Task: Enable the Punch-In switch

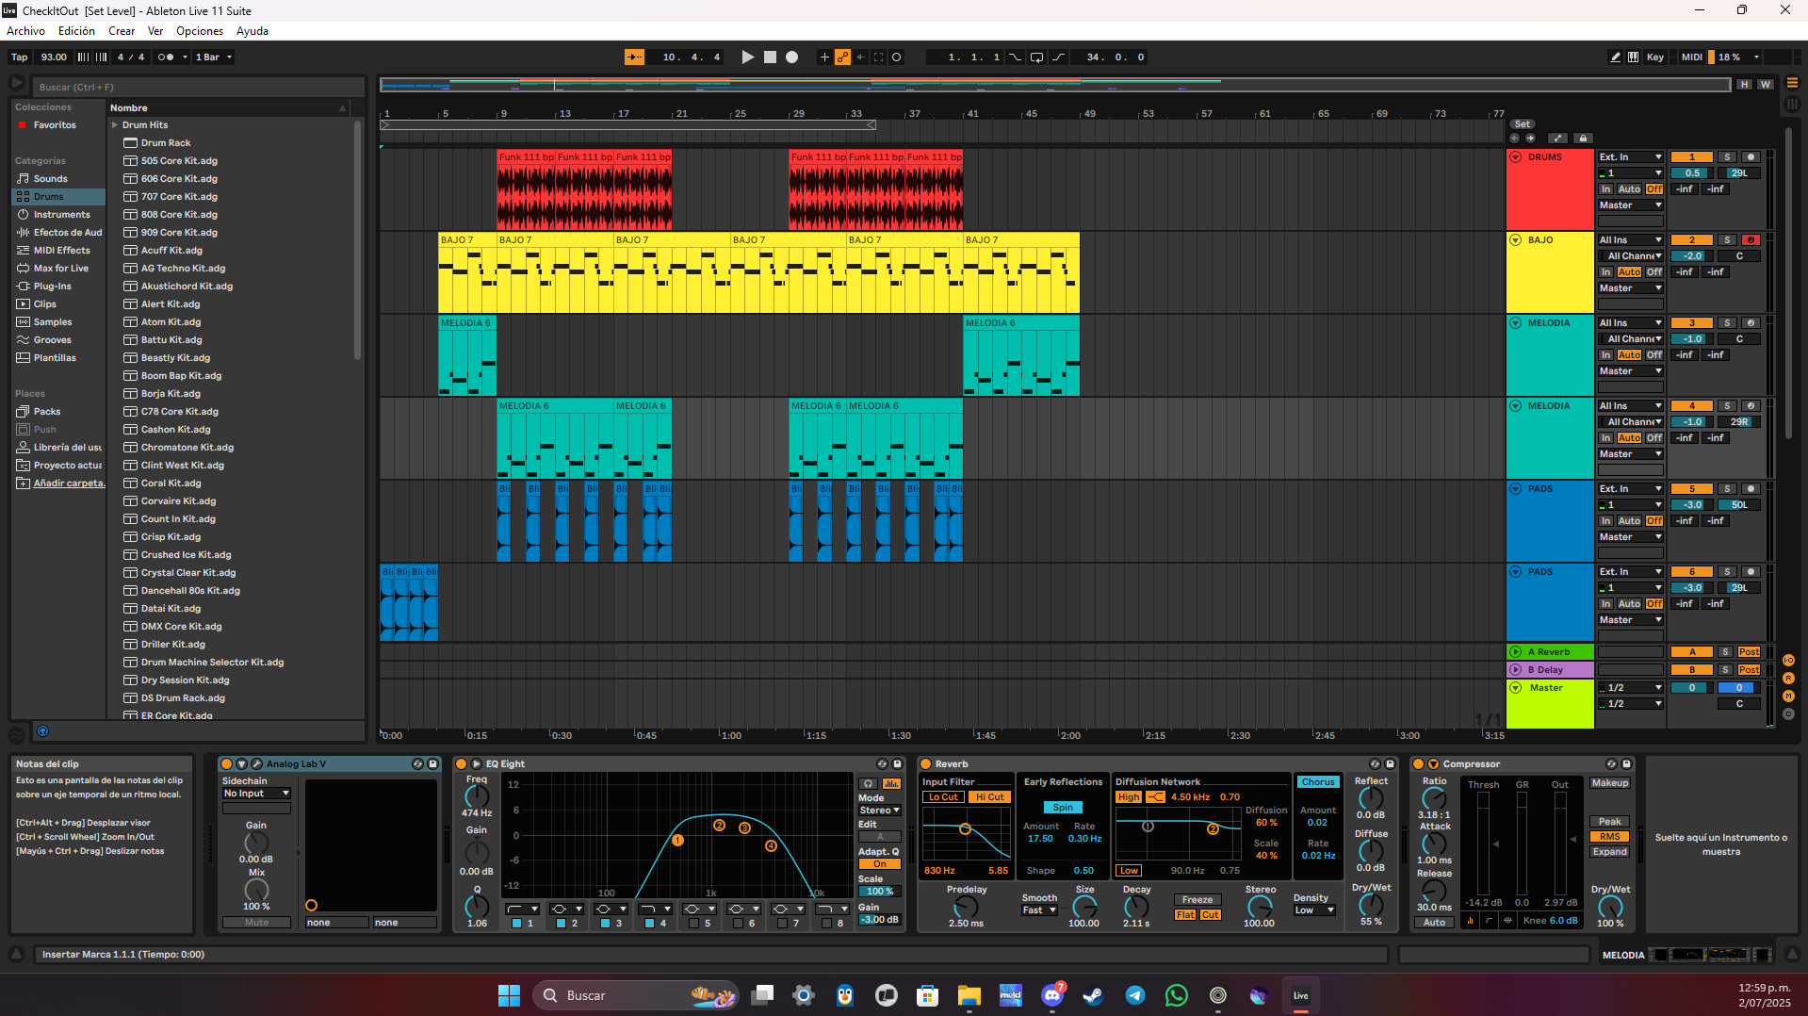Action: (x=1015, y=57)
